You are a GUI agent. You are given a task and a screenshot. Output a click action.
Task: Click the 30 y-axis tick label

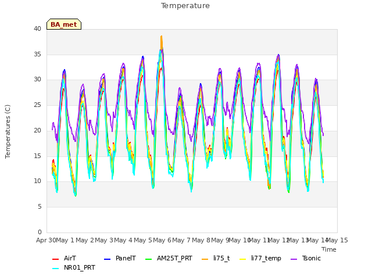(37, 80)
